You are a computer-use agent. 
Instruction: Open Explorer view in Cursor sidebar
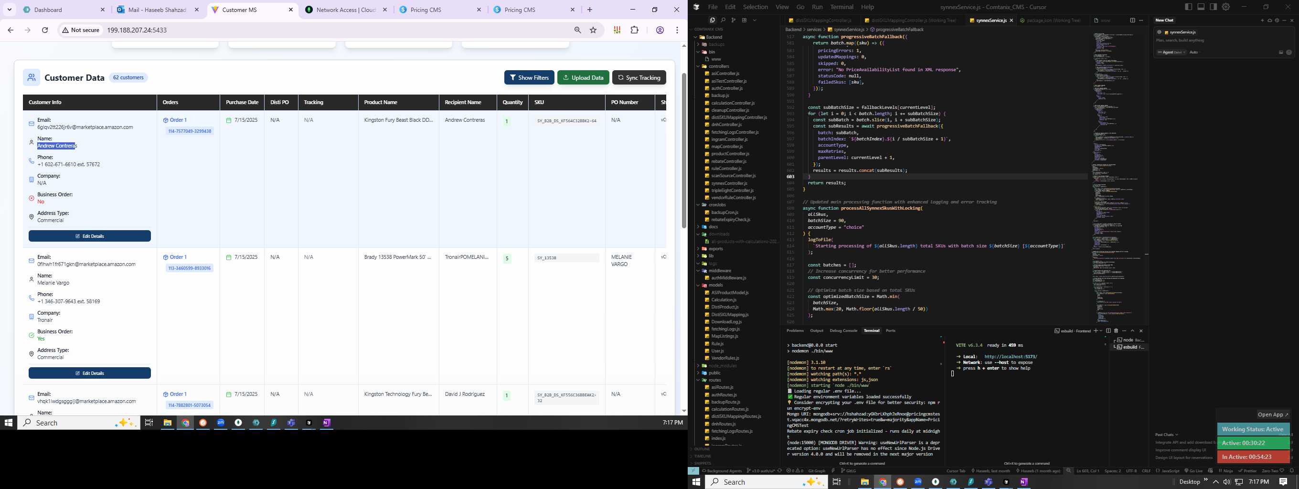pos(712,20)
